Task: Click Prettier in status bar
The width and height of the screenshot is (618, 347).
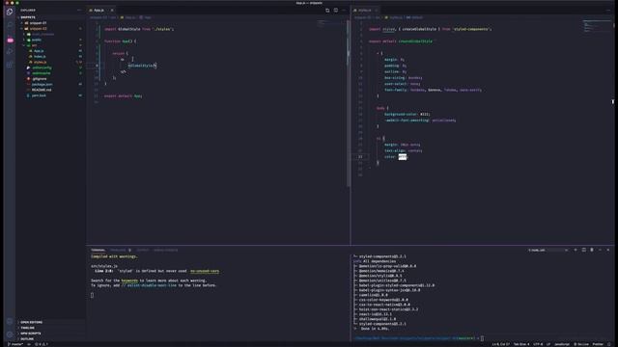Action: coord(598,344)
